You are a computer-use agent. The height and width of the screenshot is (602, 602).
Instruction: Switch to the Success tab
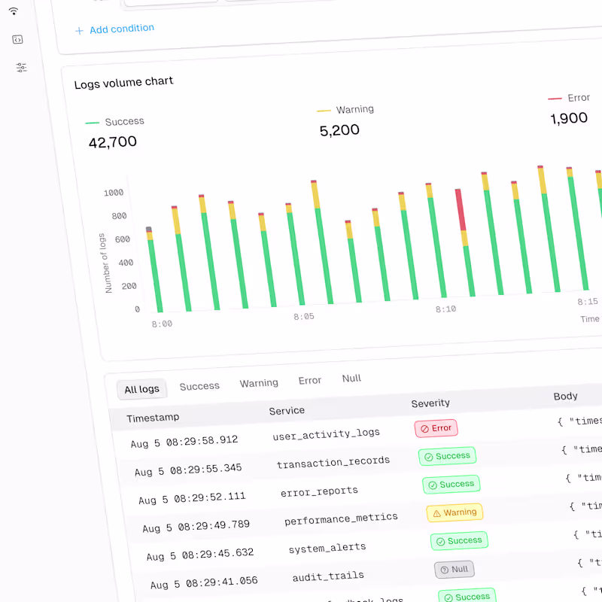[199, 386]
